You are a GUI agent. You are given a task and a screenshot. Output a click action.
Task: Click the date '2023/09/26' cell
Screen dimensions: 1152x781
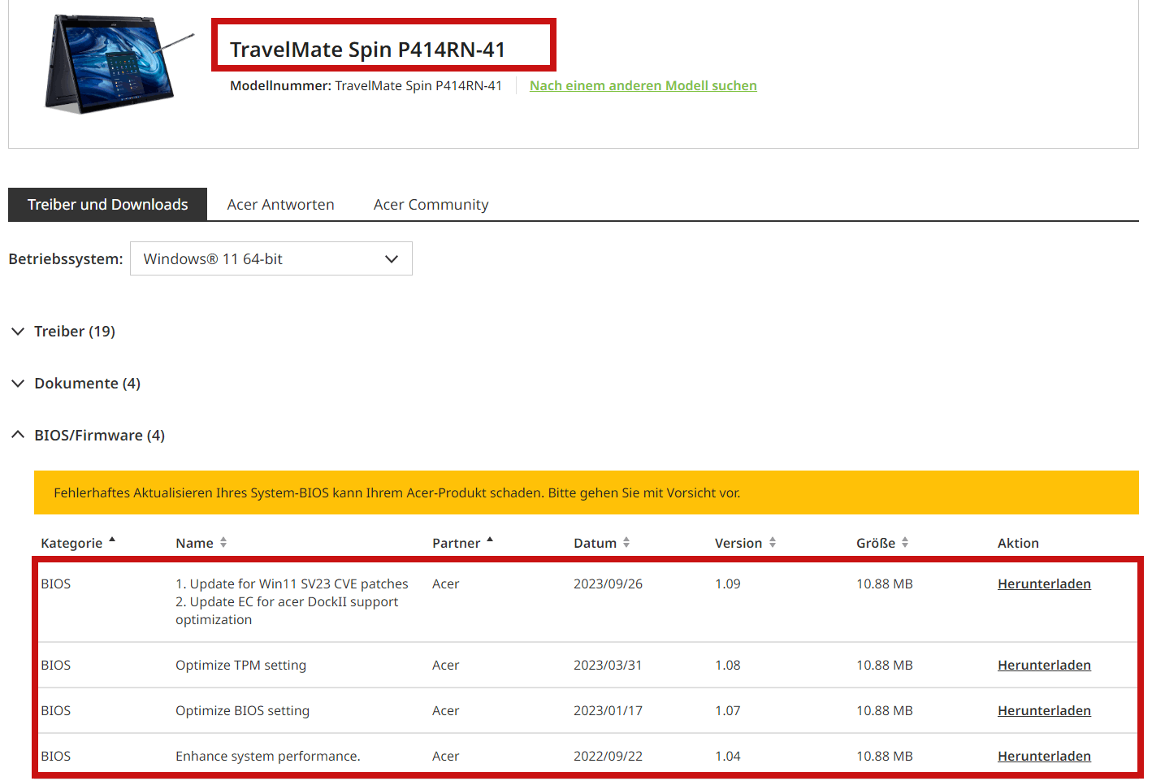pos(608,584)
